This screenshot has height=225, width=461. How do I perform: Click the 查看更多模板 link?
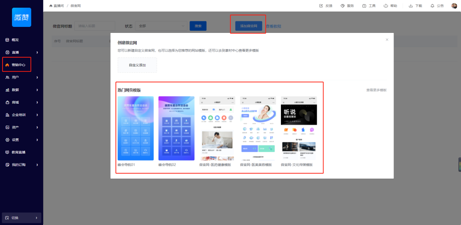point(376,90)
